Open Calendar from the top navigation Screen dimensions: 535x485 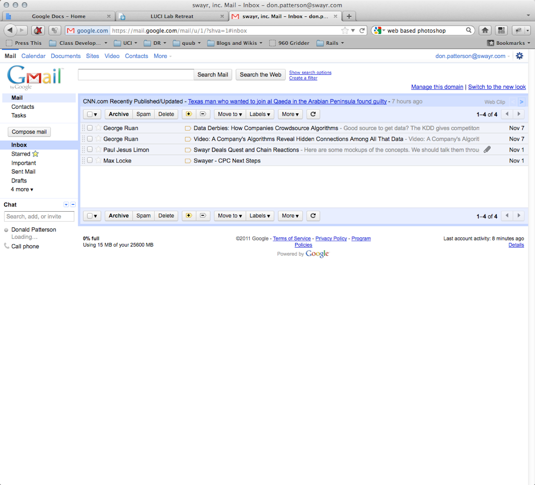(33, 56)
